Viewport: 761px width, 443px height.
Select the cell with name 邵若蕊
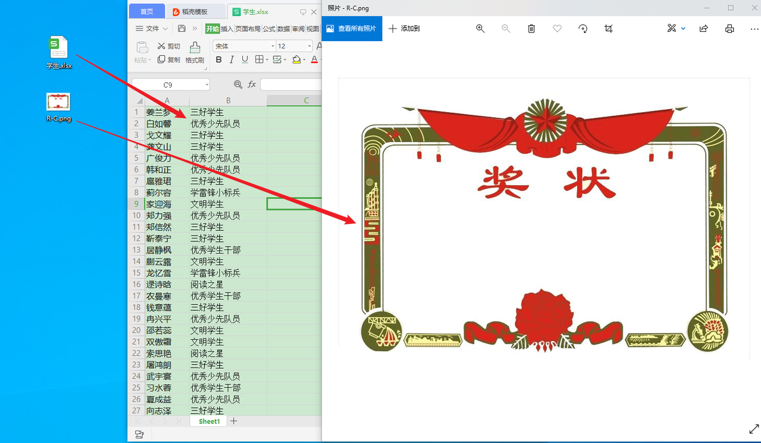pyautogui.click(x=167, y=330)
